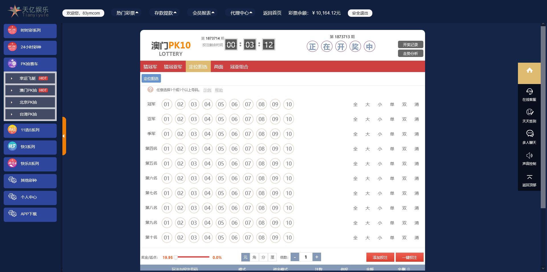The width and height of the screenshot is (547, 272).
Task: Select number 01 in 冠军 row
Action: tap(167, 104)
